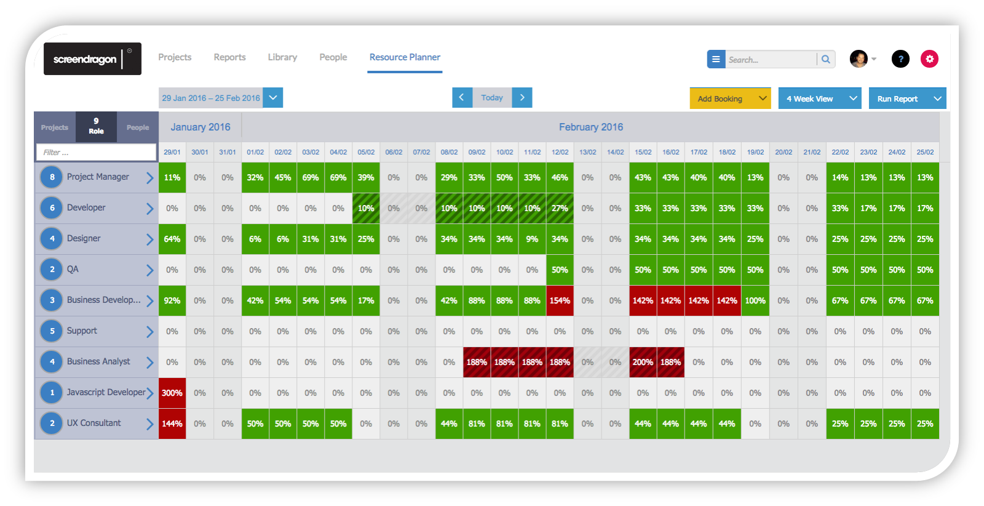Open the Add Booking dropdown arrow
This screenshot has height=506, width=984.
pos(763,98)
